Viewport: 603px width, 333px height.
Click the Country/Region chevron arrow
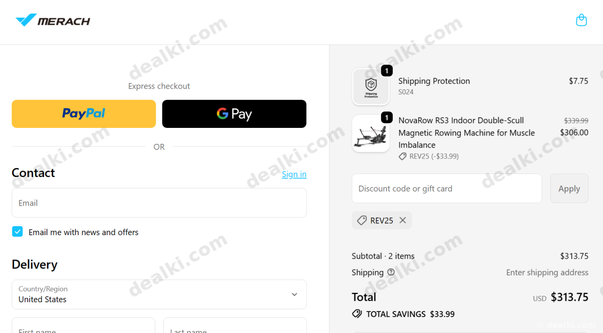[x=294, y=294]
